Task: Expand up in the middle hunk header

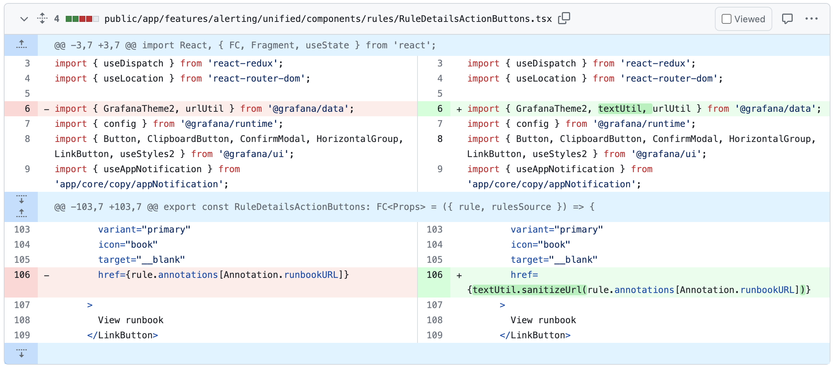Action: tap(22, 214)
